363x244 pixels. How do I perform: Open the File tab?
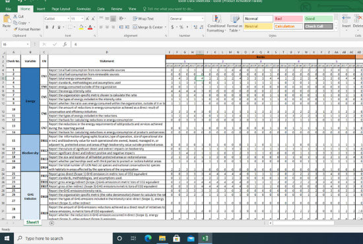tap(9, 9)
